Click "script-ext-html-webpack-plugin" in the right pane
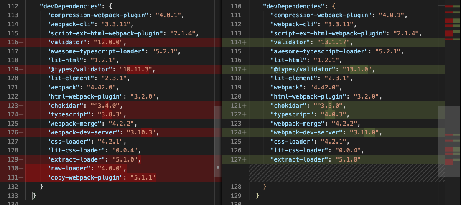This screenshot has width=461, height=205. (328, 33)
